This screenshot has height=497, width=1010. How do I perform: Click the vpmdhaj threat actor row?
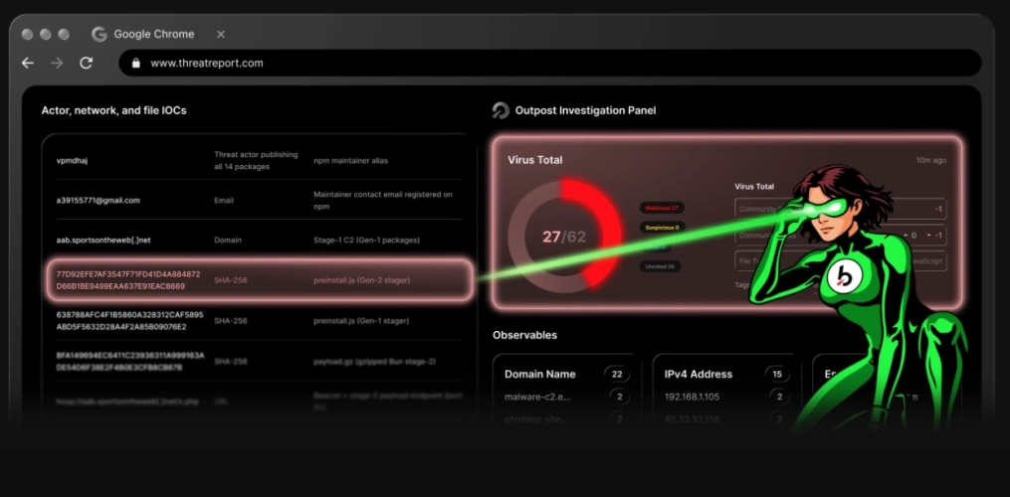tap(260, 161)
